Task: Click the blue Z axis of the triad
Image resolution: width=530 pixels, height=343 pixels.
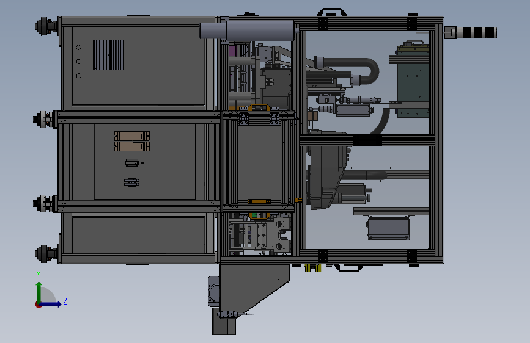Action: 51,304
